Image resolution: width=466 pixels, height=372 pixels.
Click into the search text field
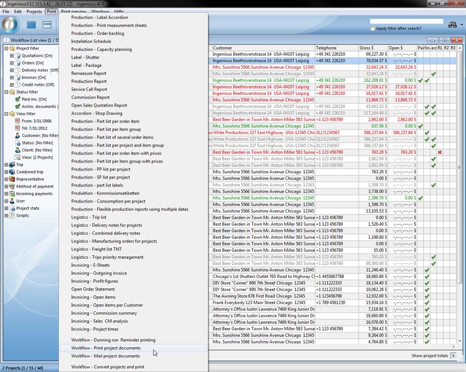(x=406, y=21)
